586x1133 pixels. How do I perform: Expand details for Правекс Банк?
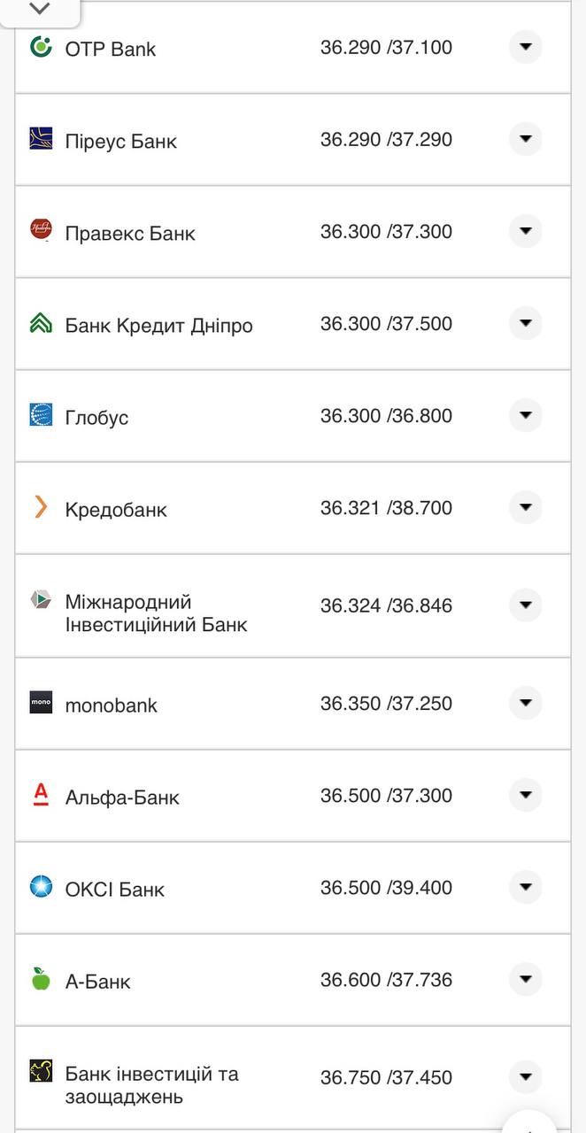(526, 231)
